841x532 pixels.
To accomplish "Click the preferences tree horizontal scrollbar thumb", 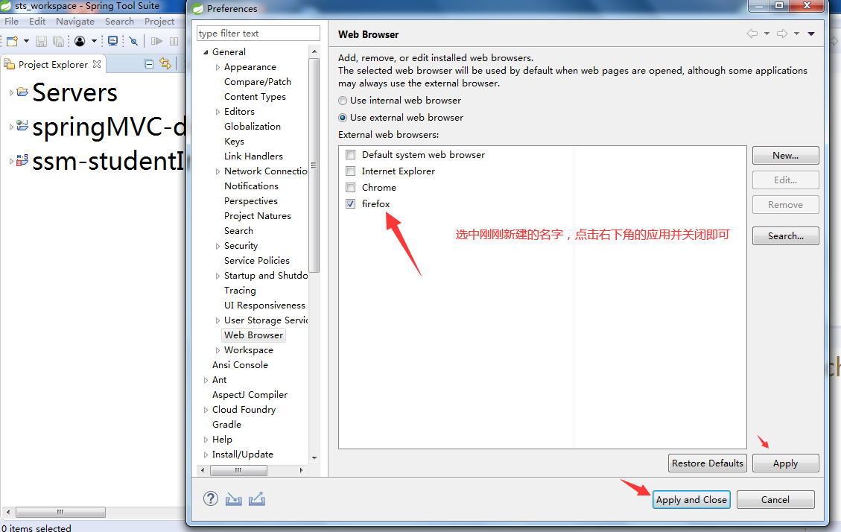I will (238, 470).
